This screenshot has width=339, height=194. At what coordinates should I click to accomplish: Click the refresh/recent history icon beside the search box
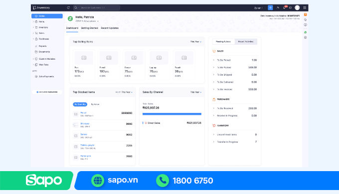(68, 8)
